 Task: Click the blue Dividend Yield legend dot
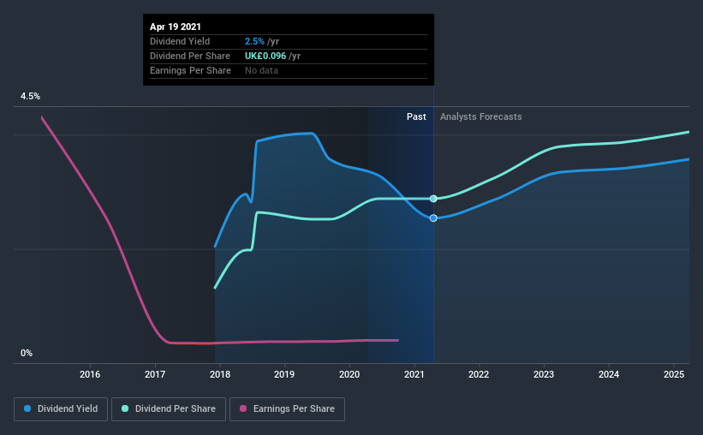click(x=27, y=408)
